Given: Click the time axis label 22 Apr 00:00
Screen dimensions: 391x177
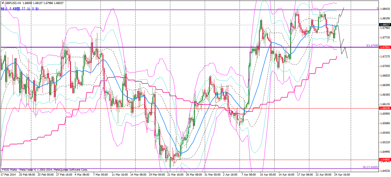Looking at the screenshot, I should (324, 175).
